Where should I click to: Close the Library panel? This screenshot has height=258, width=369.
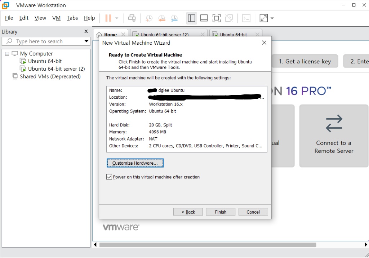(x=86, y=31)
